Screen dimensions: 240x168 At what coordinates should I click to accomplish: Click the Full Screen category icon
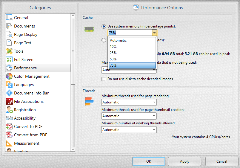pyautogui.click(x=9, y=59)
